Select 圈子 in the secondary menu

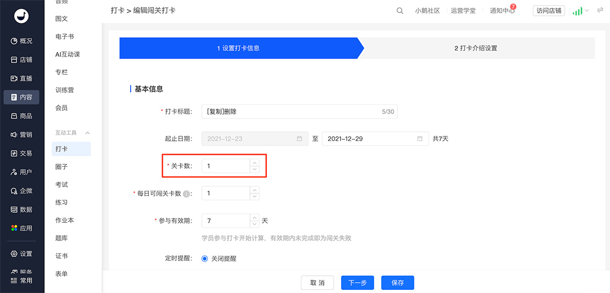pos(62,167)
